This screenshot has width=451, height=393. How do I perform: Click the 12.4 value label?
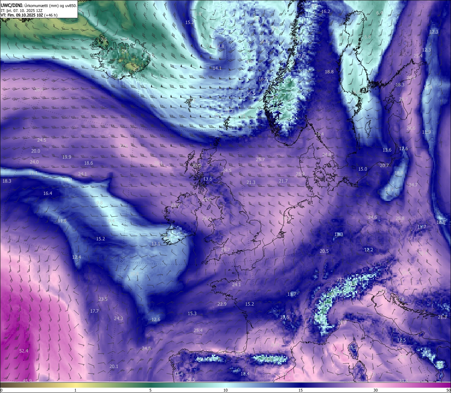(x=76, y=257)
